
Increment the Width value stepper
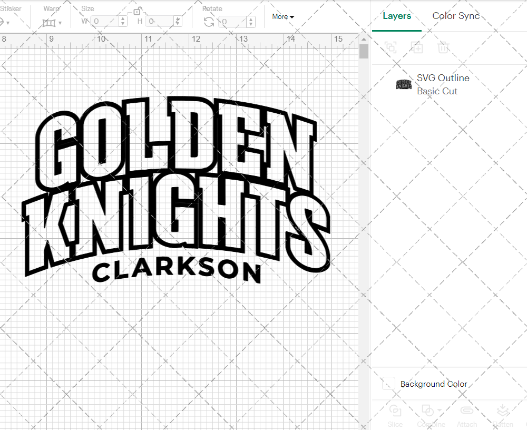click(122, 19)
